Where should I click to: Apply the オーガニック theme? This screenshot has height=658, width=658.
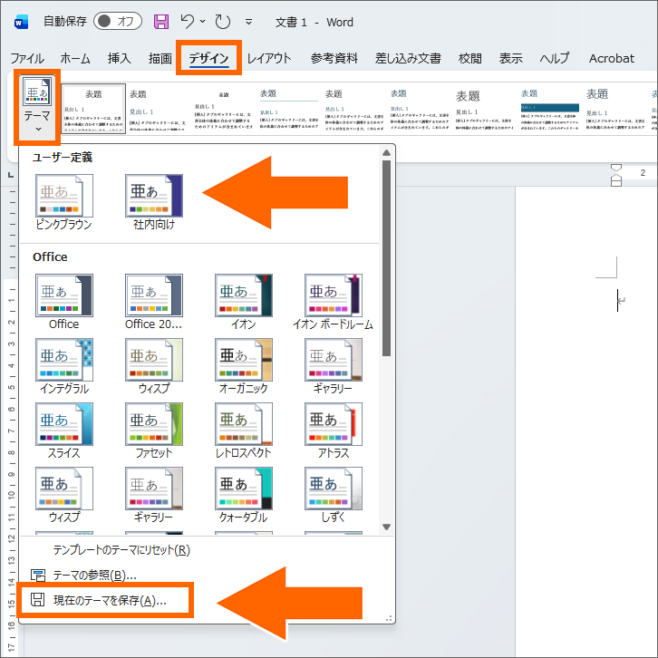(244, 367)
